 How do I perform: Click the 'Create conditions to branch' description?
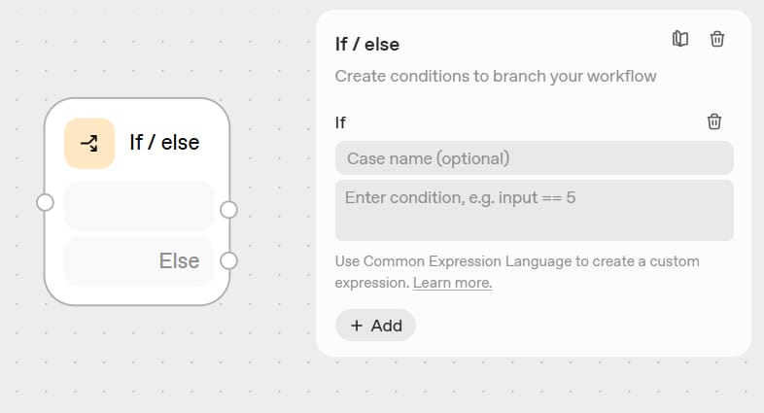(496, 76)
